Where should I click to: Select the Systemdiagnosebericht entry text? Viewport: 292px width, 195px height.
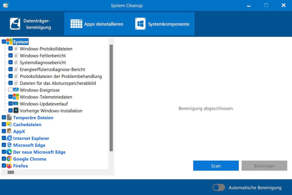(x=43, y=62)
